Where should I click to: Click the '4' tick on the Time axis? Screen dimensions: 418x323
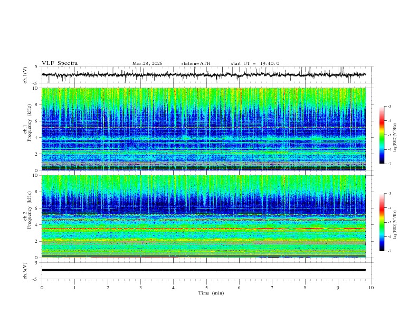click(x=173, y=288)
